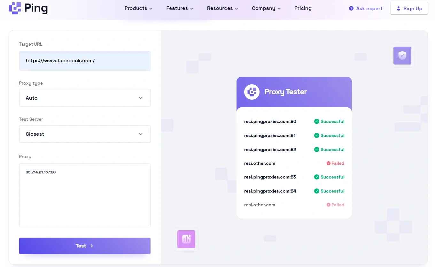Open the Ask expert link
Screen dimensions: 435x267
point(369,9)
